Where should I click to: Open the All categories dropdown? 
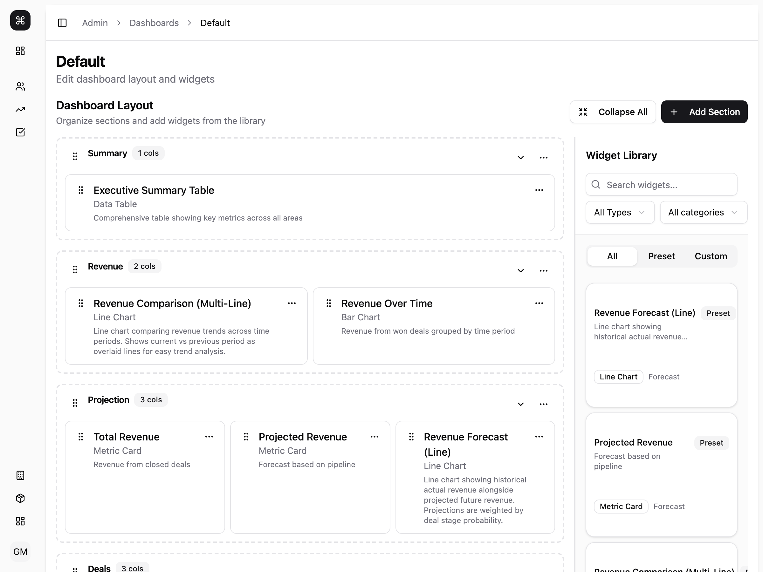tap(703, 212)
